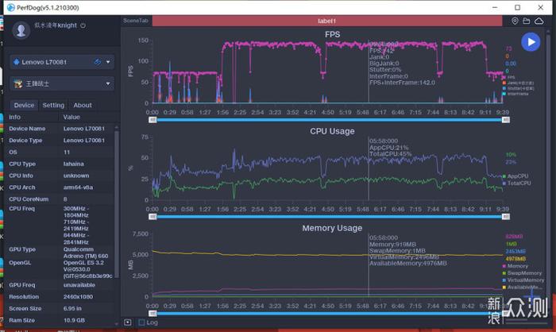Toggle SwapMemory series in memory legend

(x=522, y=273)
